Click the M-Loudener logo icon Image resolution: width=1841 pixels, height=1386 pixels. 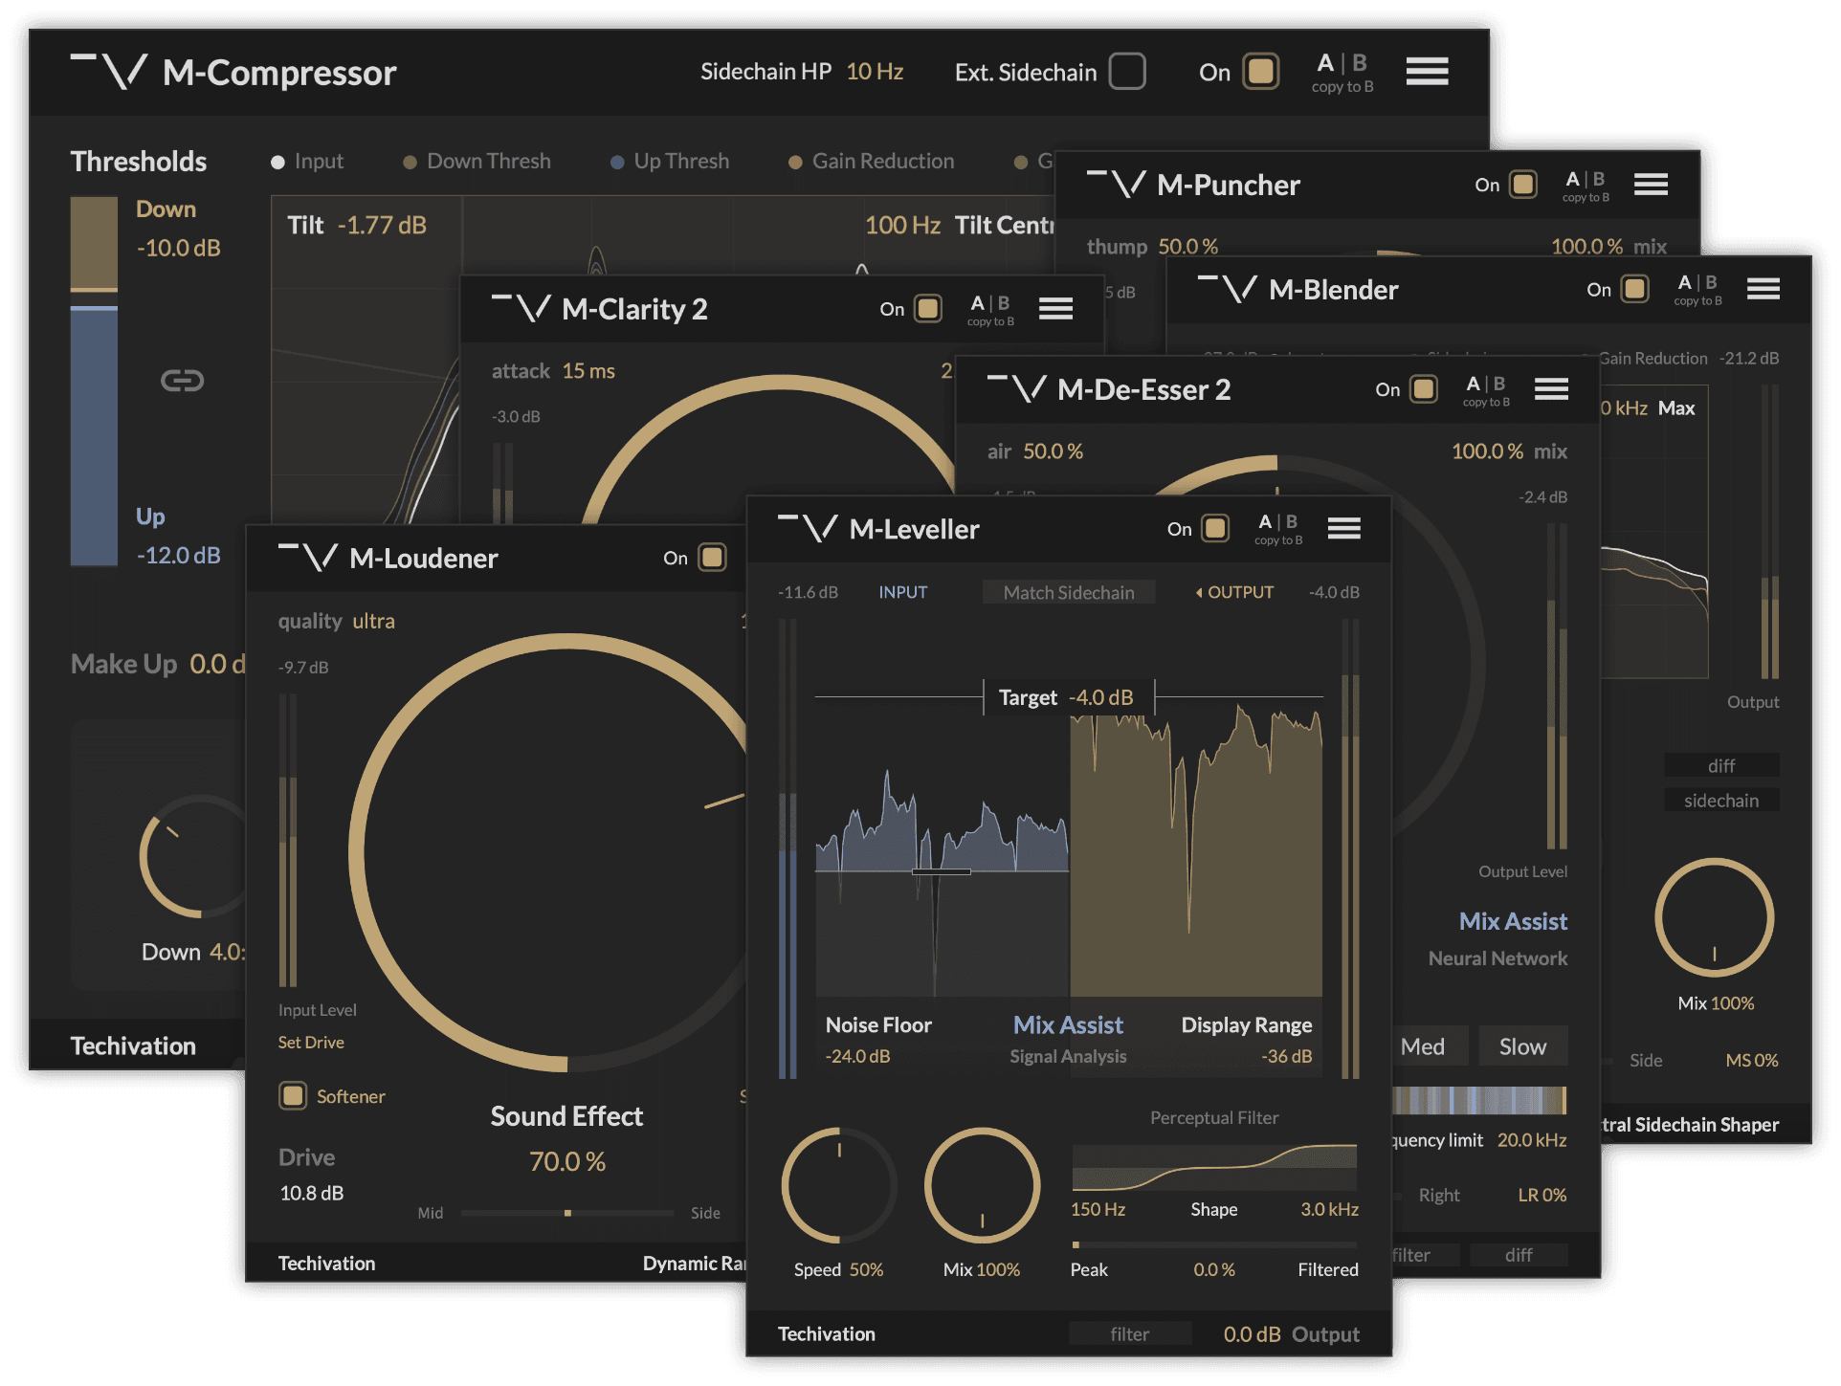[x=308, y=557]
